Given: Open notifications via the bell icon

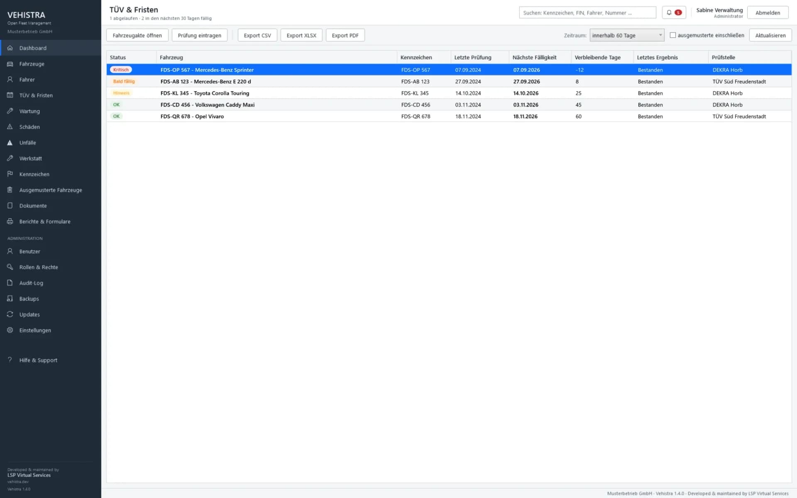Looking at the screenshot, I should (x=669, y=12).
